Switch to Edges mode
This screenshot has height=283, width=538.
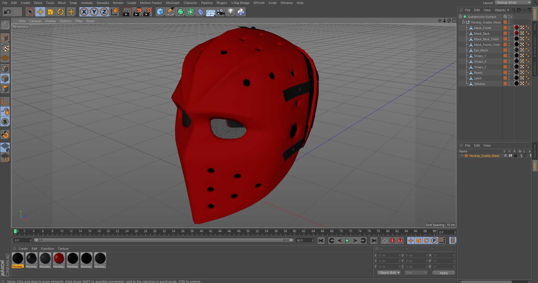5,79
